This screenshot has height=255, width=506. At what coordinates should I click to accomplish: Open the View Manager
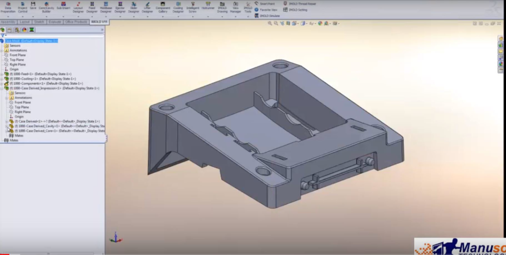(x=236, y=7)
